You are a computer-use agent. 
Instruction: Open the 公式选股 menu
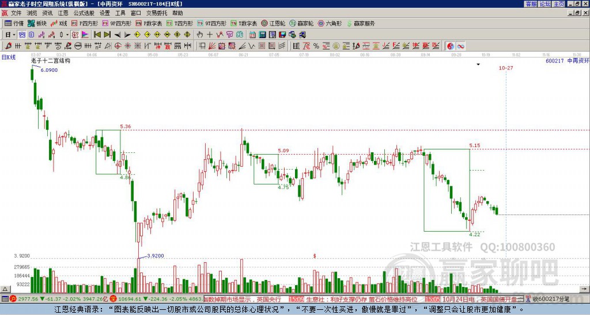point(84,13)
